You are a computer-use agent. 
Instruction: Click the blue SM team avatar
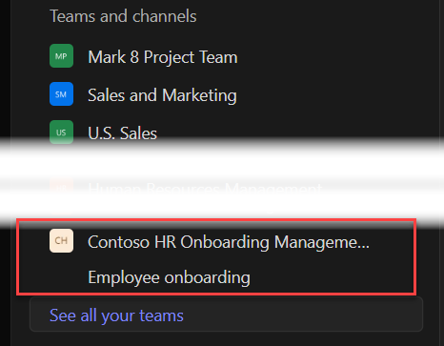61,94
